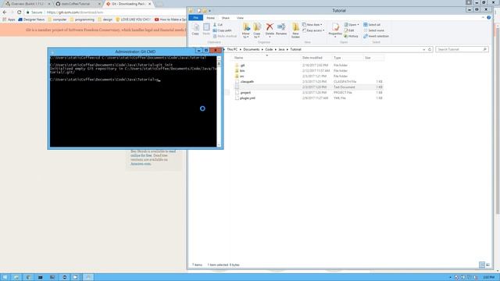500x281 pixels.
Task: Open the Apps bookmark shortcut
Action: pos(9,20)
